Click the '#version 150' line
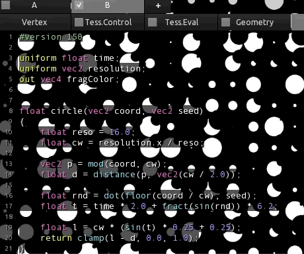Screen dimensions: 304x254 (x=51, y=37)
